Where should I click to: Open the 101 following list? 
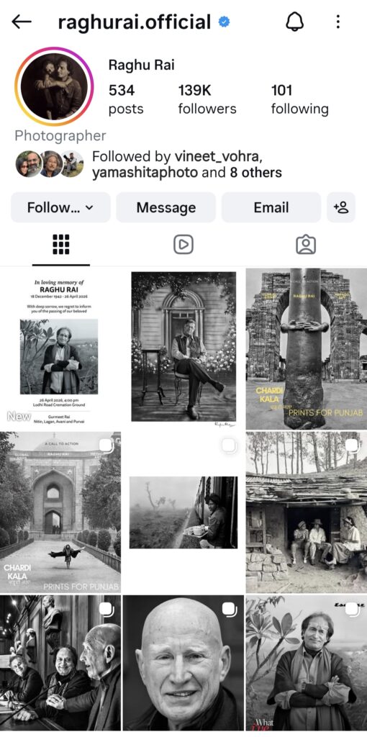tap(300, 99)
